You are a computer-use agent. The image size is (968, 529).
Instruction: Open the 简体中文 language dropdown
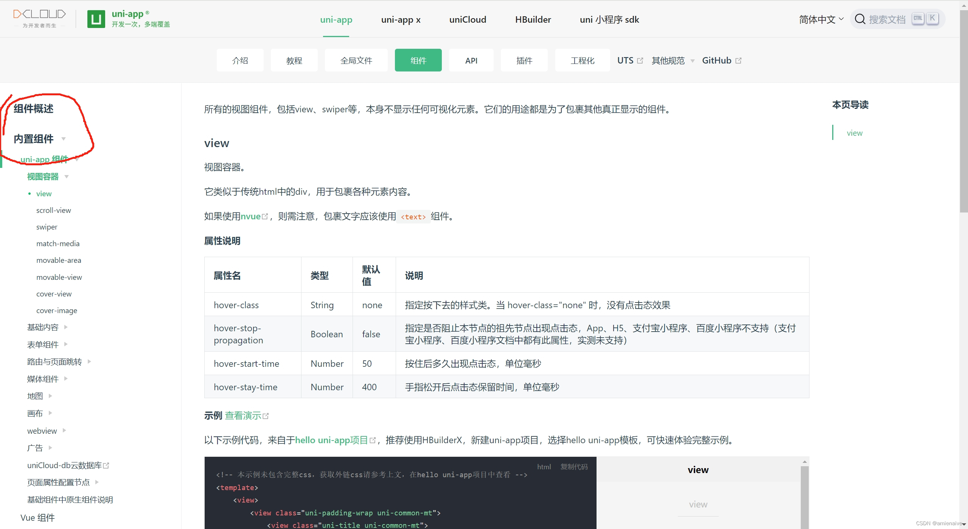click(x=821, y=19)
